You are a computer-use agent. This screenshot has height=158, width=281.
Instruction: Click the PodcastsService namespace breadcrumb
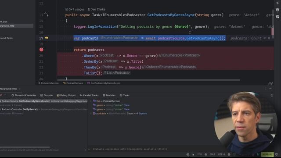tap(48, 83)
